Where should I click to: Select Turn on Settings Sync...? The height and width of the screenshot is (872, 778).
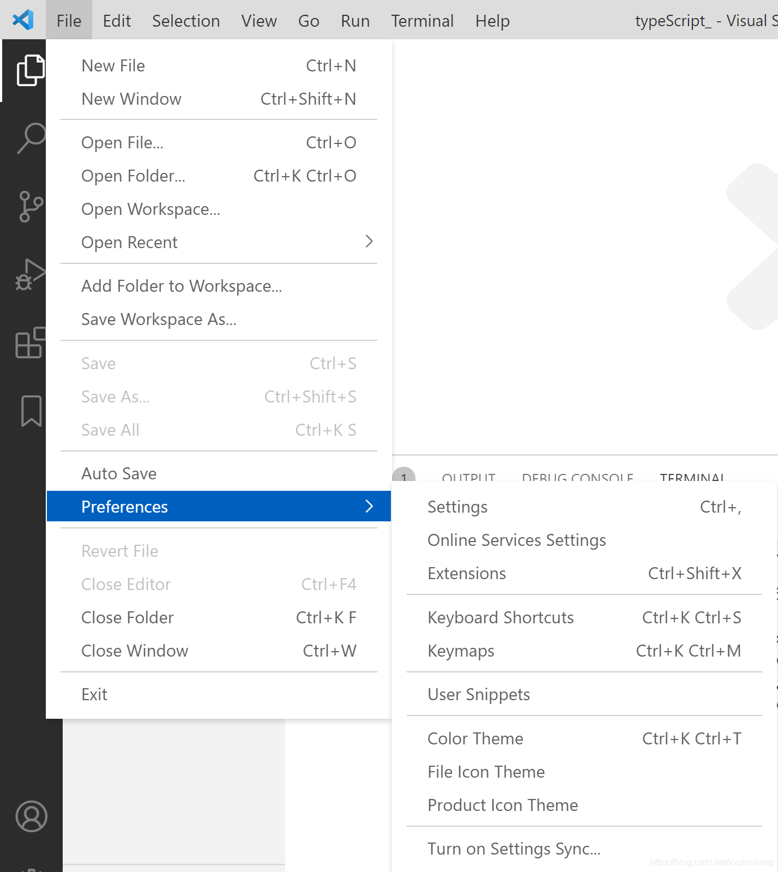point(584,849)
